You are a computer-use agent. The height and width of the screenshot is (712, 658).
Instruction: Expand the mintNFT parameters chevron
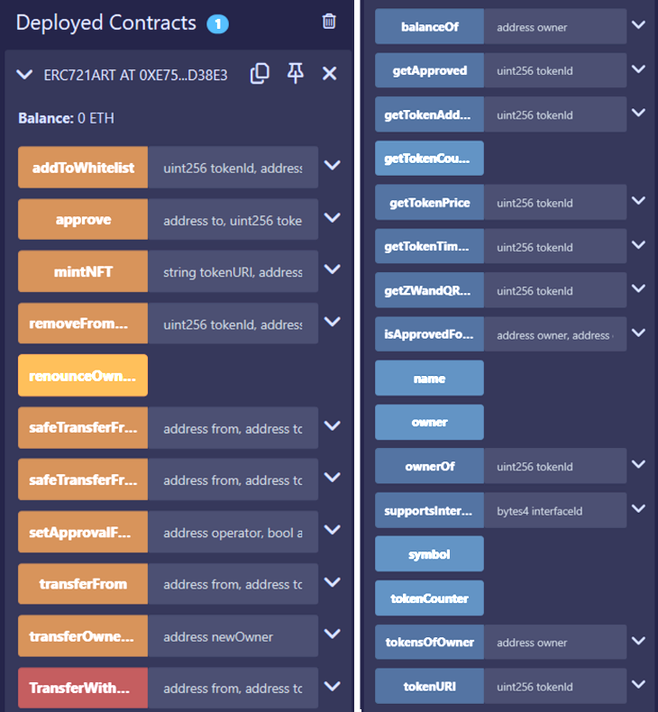pyautogui.click(x=333, y=269)
